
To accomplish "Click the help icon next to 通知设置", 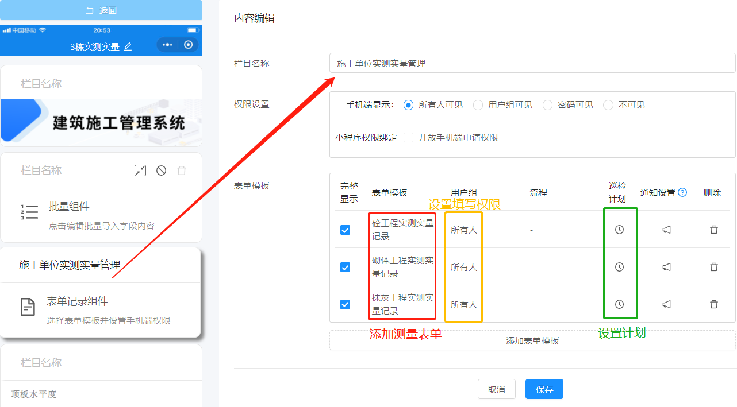I will click(x=682, y=192).
